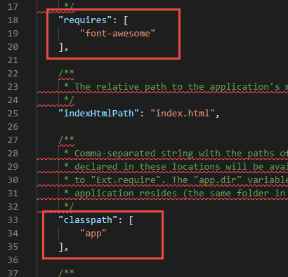Click the opening bracket after "requires"

(x=126, y=20)
